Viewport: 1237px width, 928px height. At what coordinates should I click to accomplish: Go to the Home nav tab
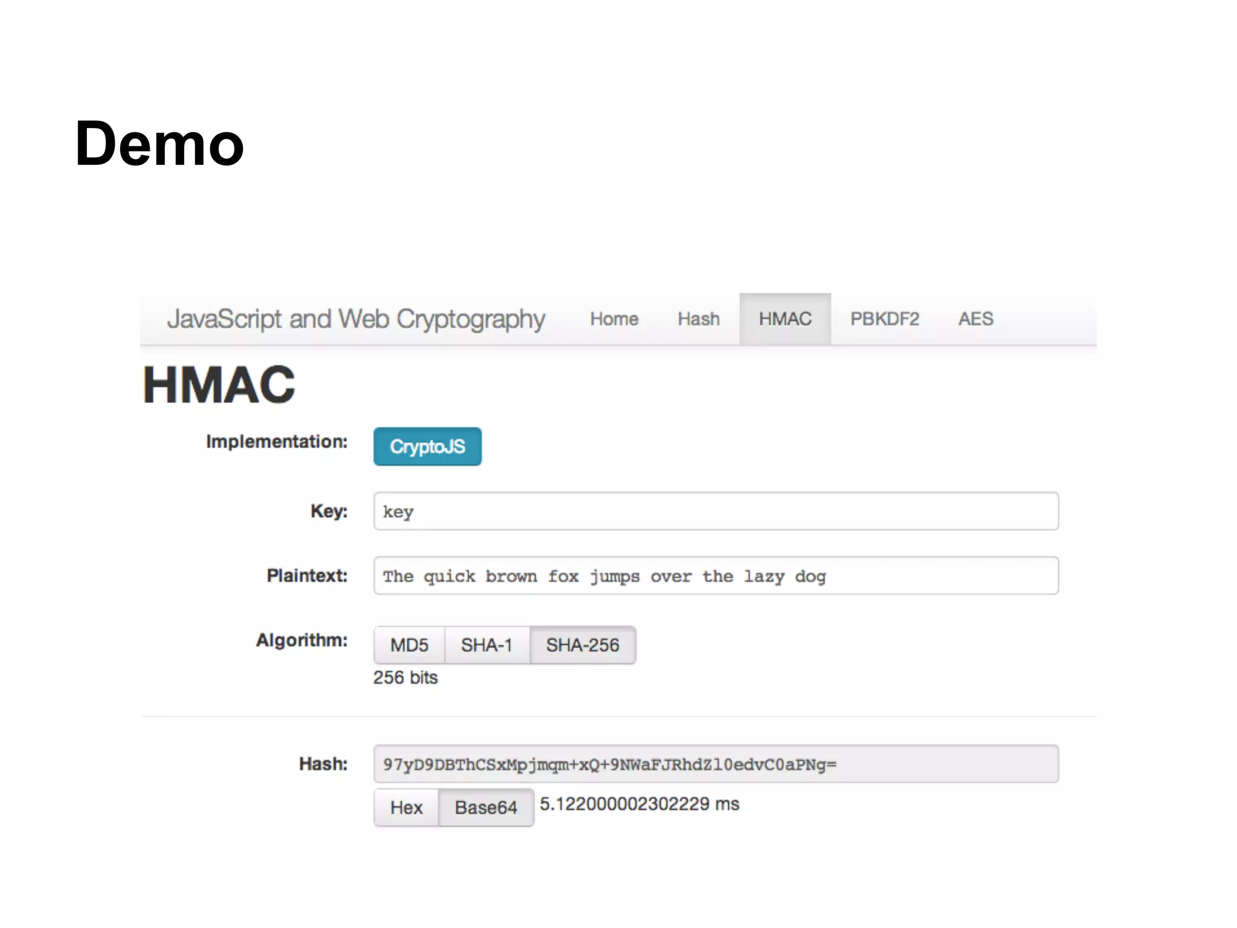coord(614,319)
